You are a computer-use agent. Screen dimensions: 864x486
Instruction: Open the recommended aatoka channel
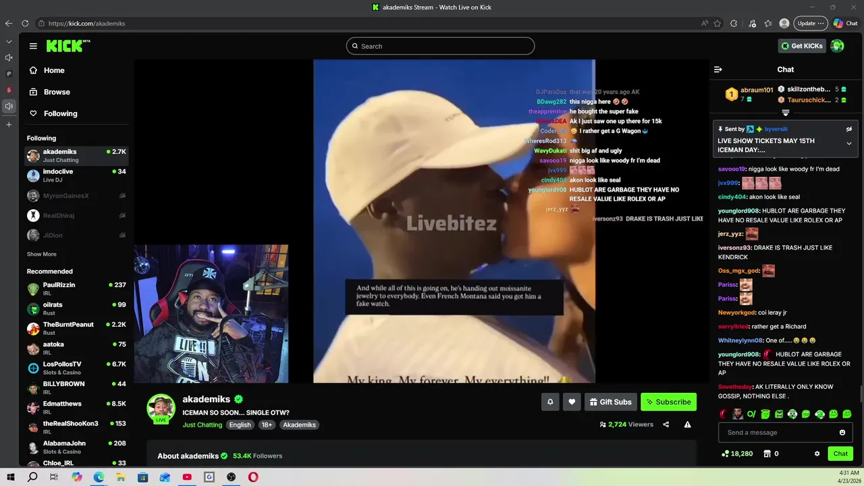coord(76,348)
